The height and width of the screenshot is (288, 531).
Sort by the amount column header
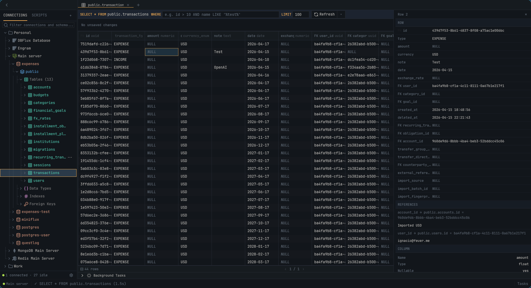(x=161, y=36)
